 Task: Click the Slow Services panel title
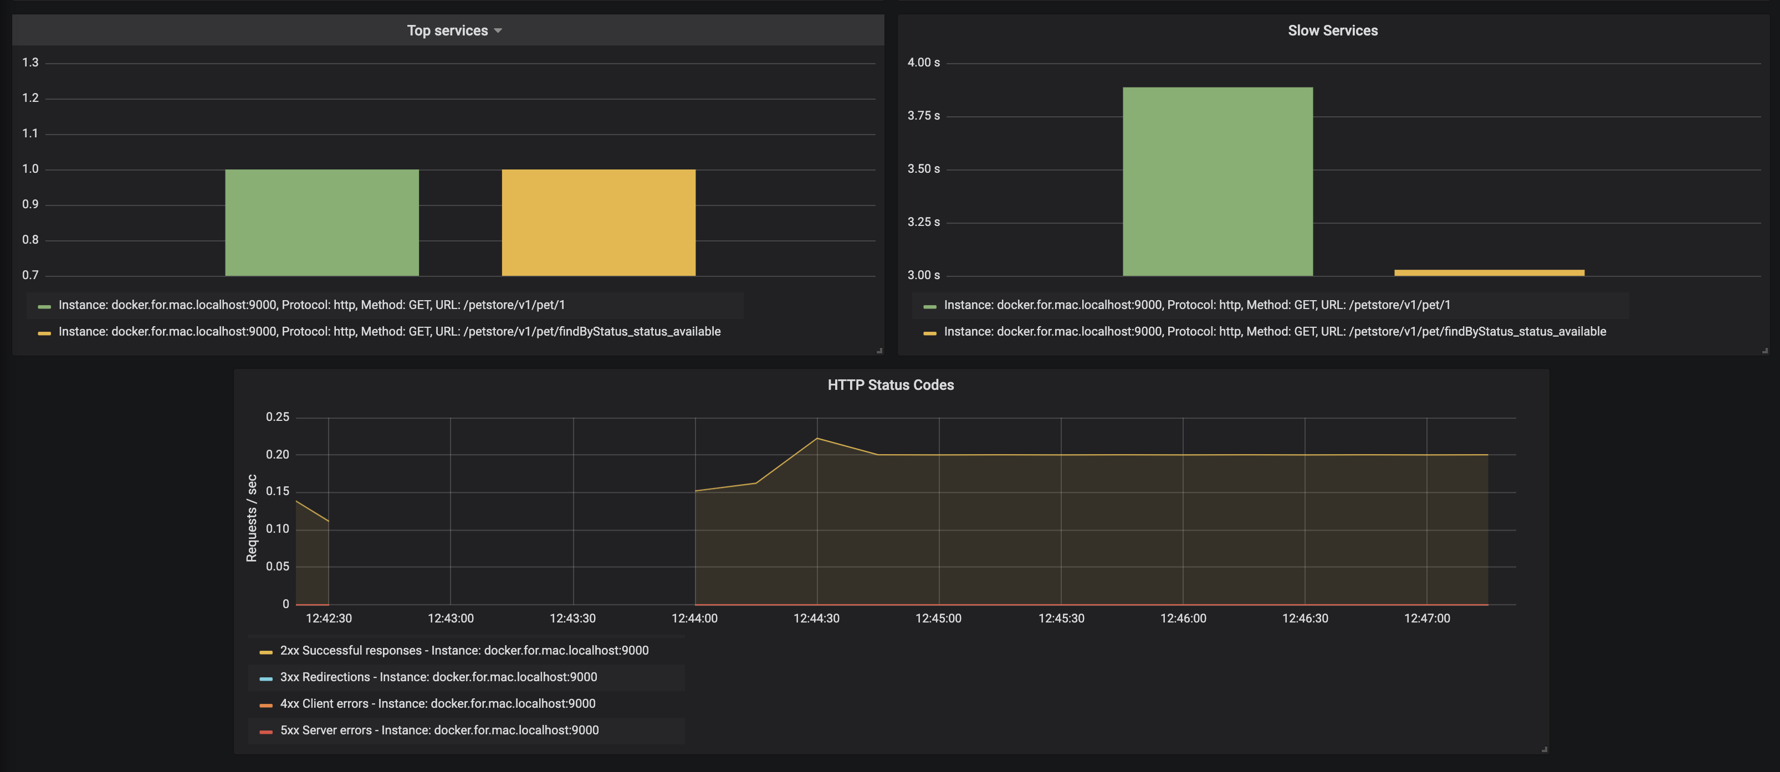click(x=1332, y=30)
